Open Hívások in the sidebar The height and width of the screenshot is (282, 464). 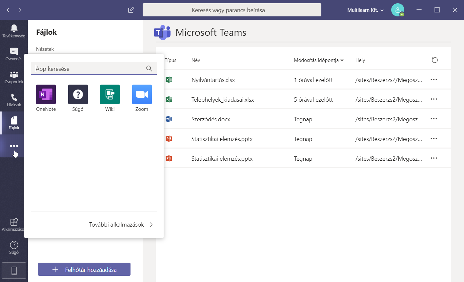(x=14, y=100)
